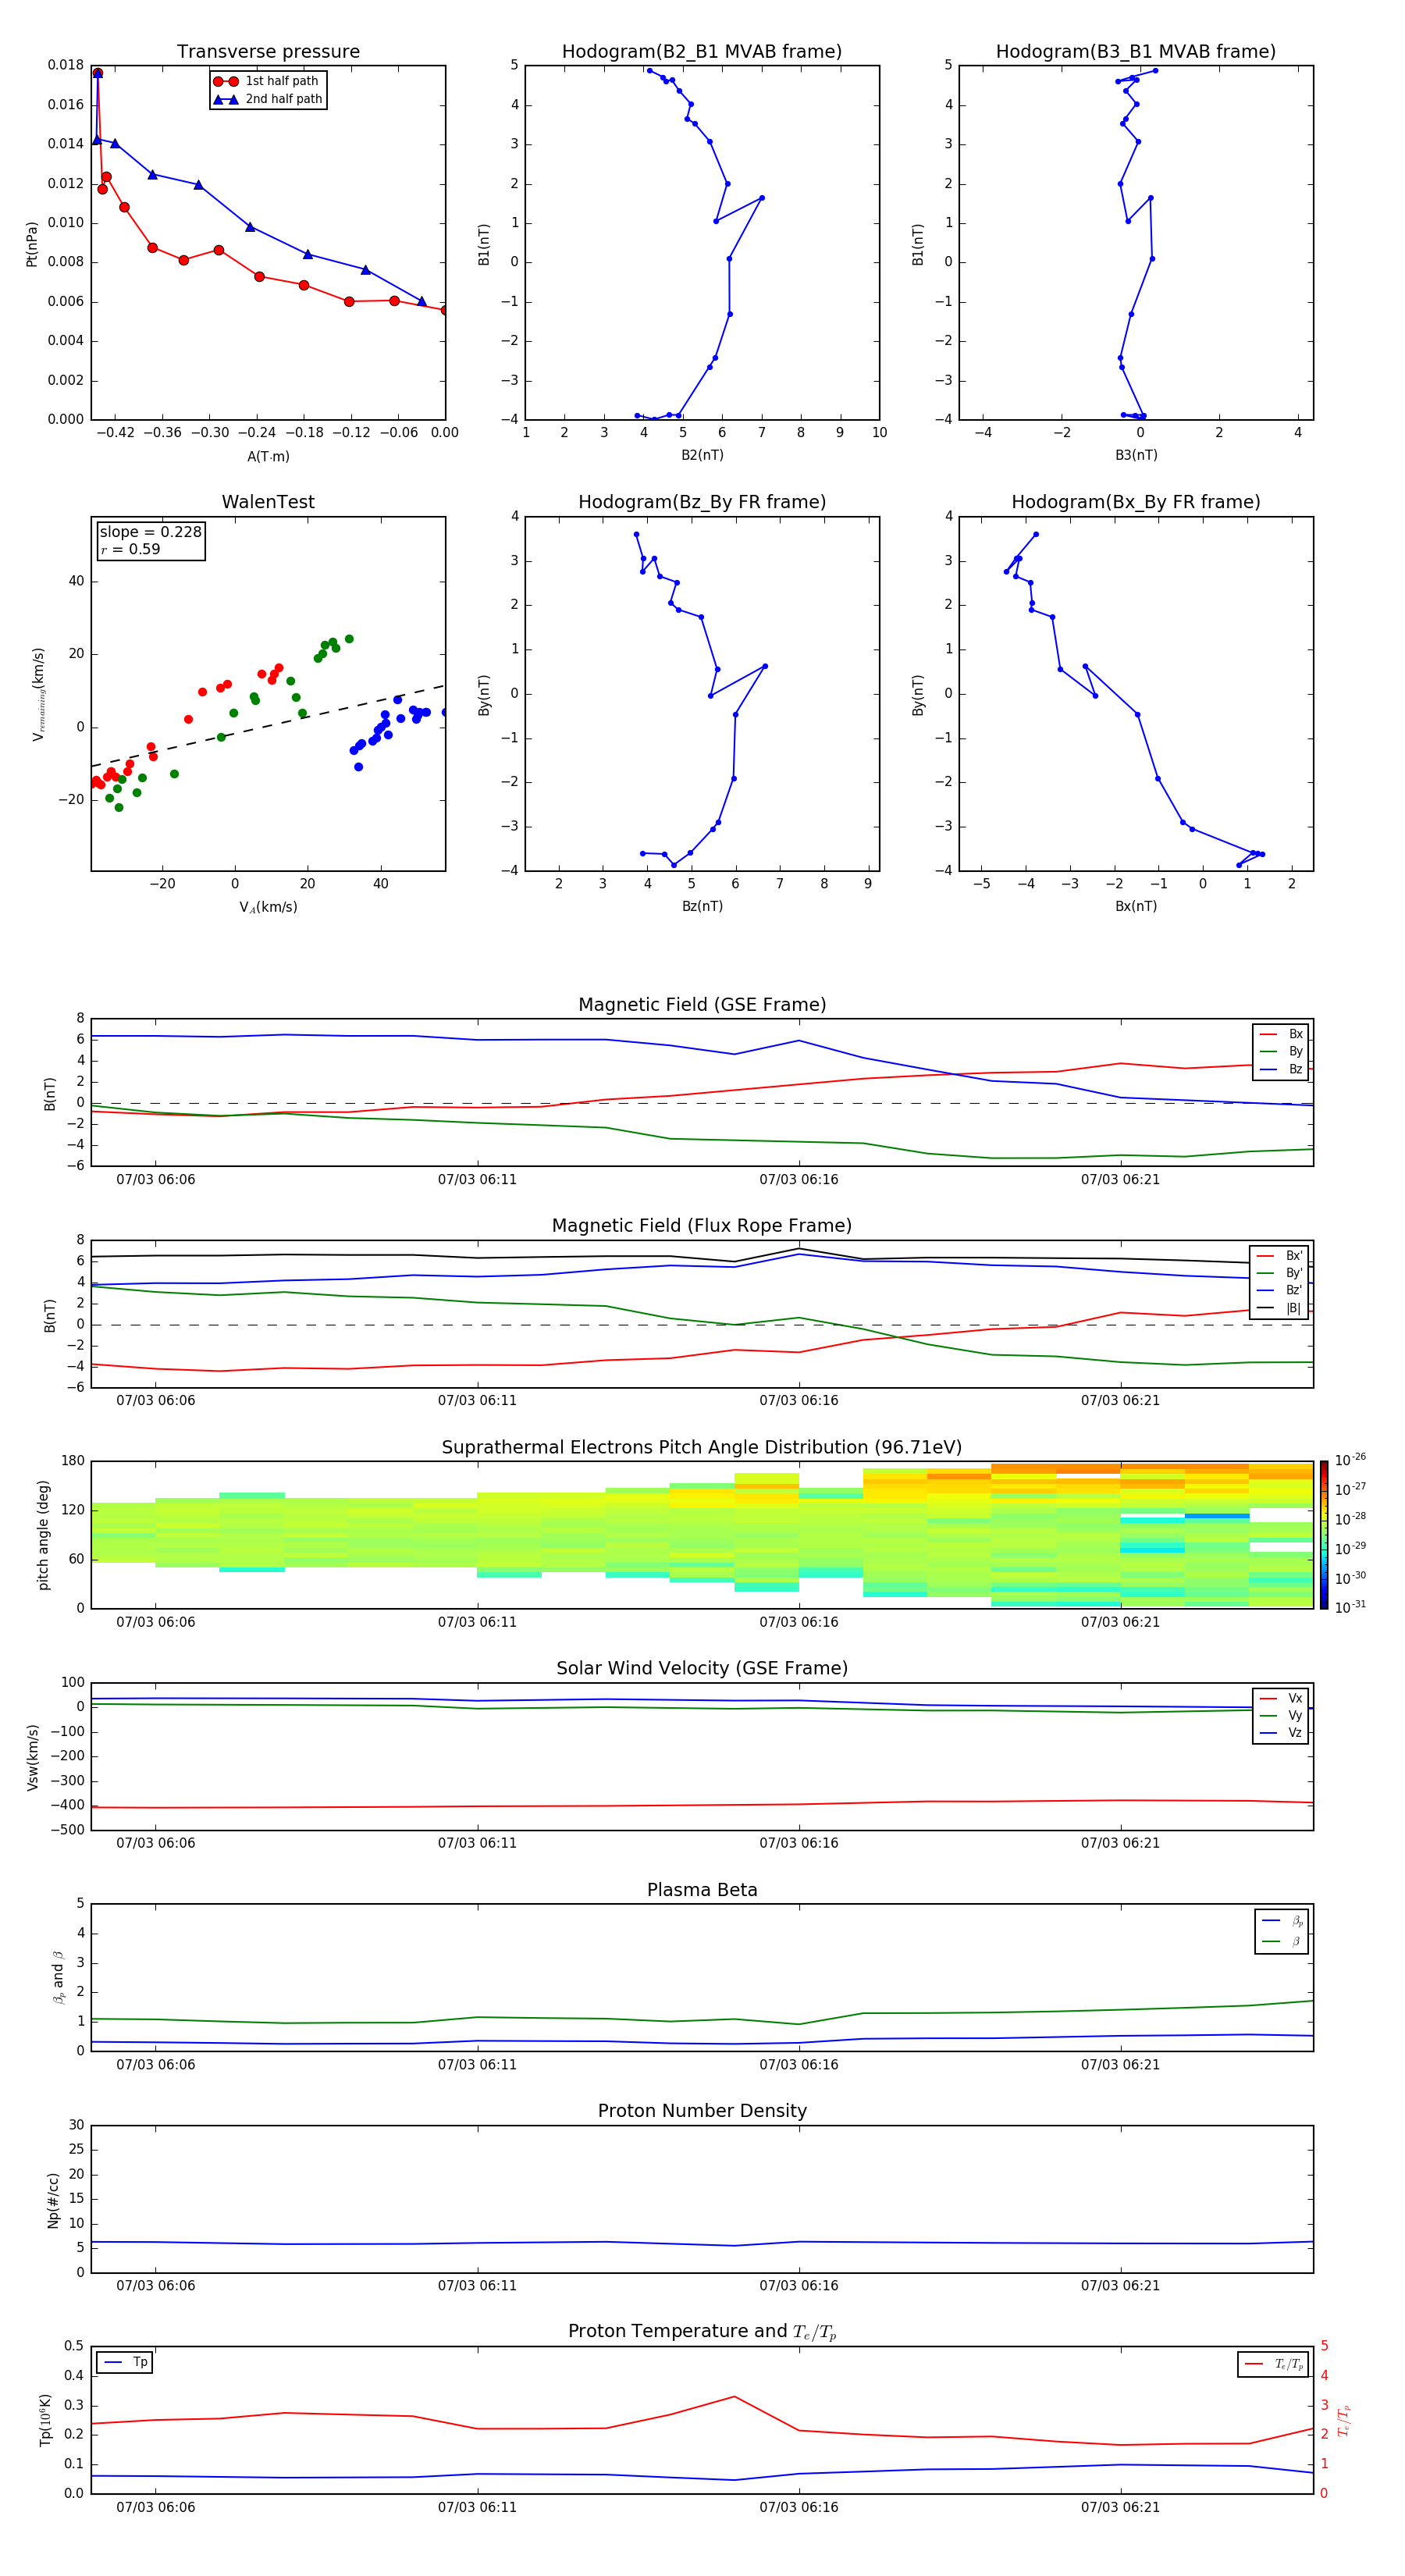
Task: Click the "r = 0.59" annotation
Action: click(130, 549)
